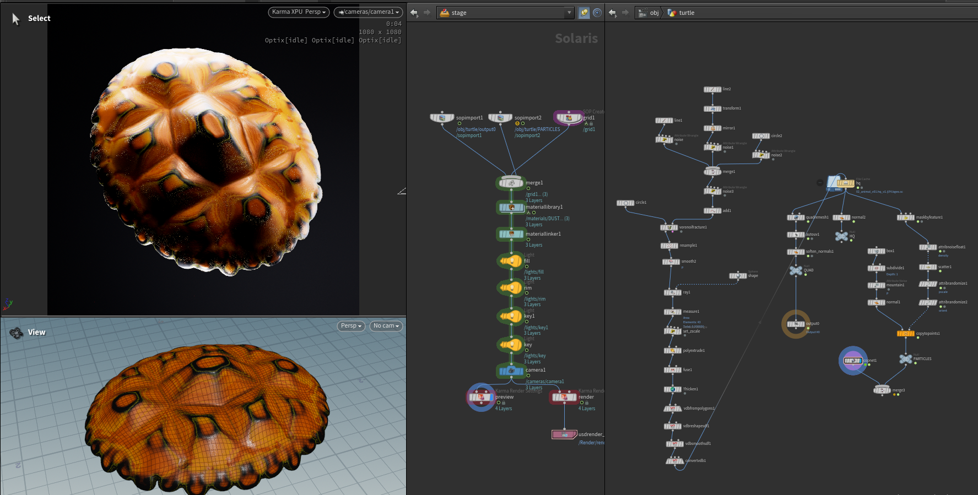978x495 pixels.
Task: Open the Karma XPU Persp dropdown
Action: 299,12
